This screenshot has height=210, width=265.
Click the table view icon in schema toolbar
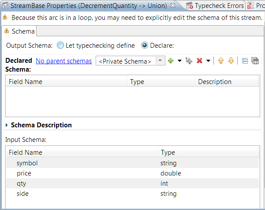tap(255, 61)
